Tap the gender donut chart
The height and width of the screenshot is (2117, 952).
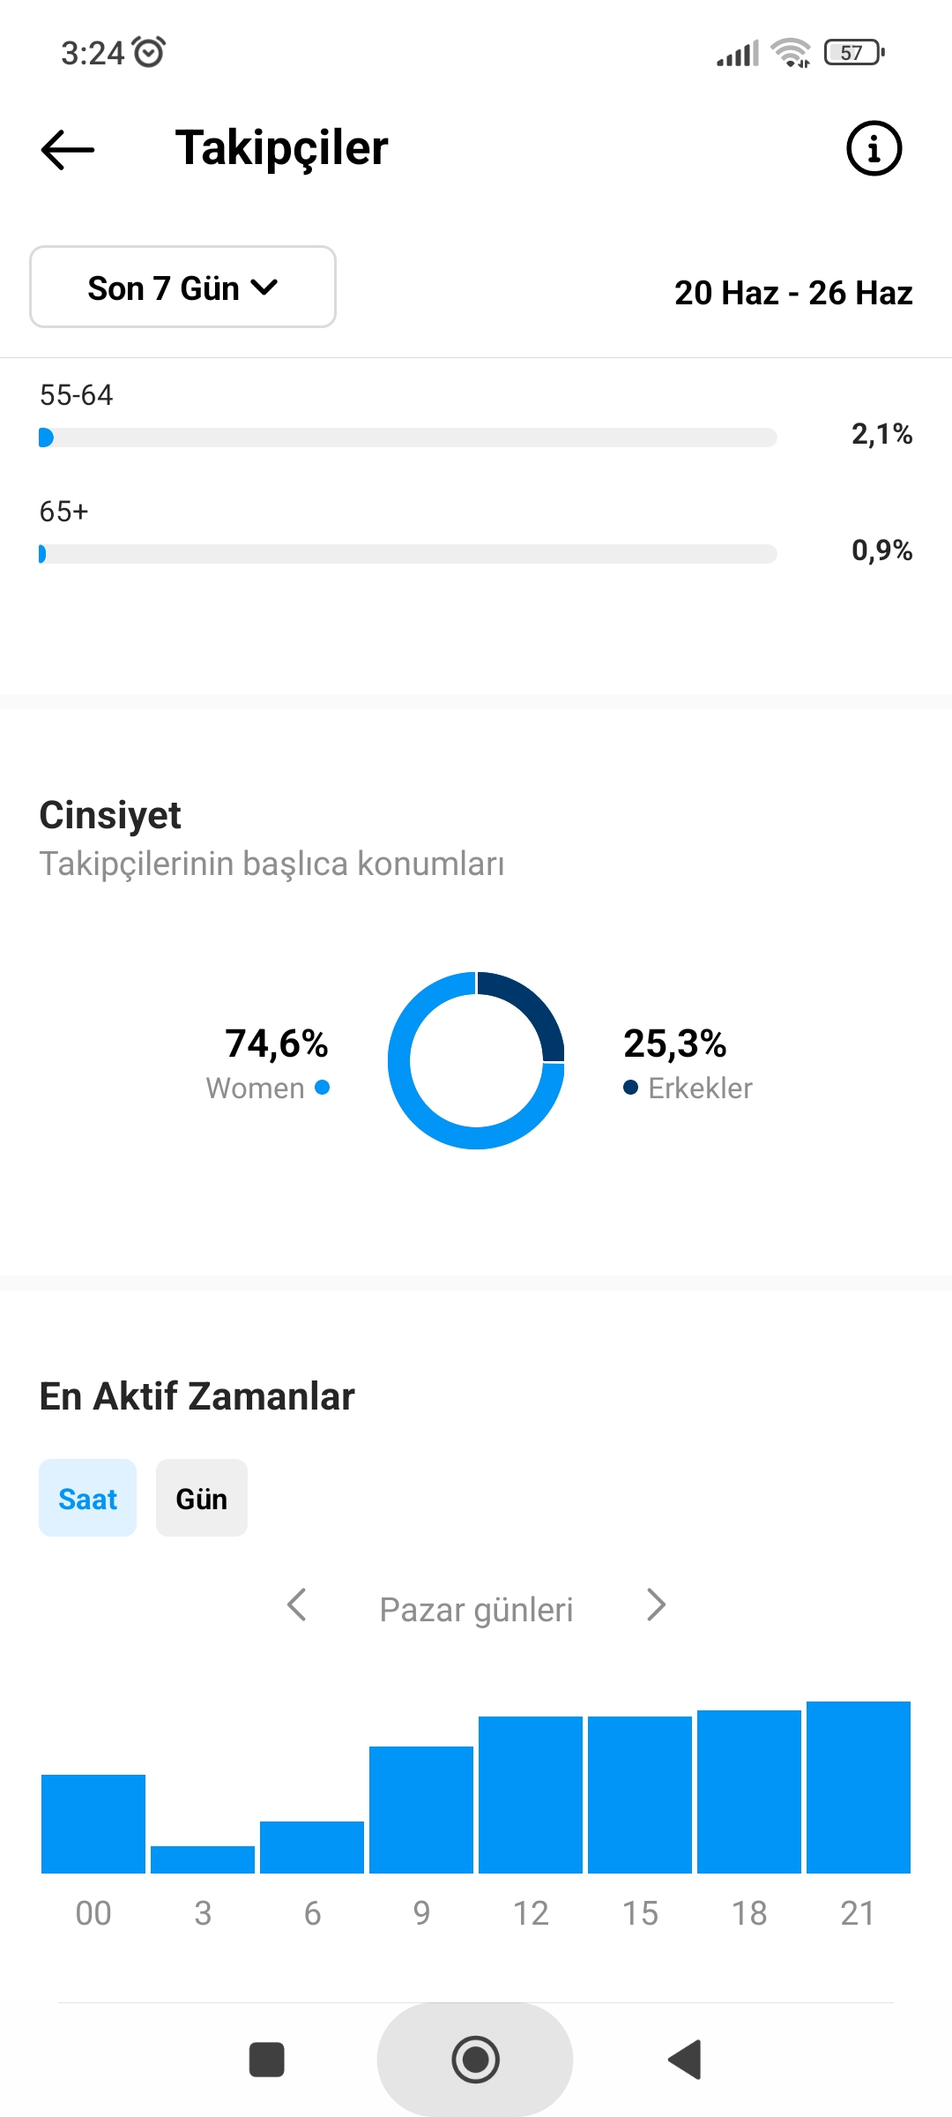click(476, 1060)
